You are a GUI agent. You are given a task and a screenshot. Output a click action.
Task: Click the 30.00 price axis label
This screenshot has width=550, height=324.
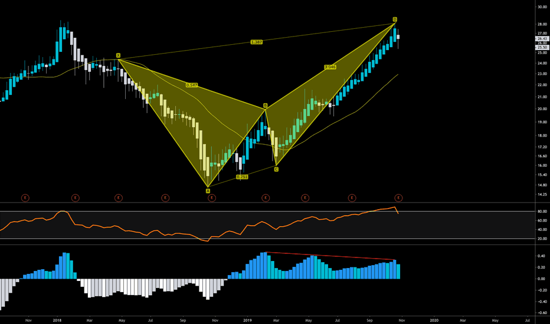(542, 6)
